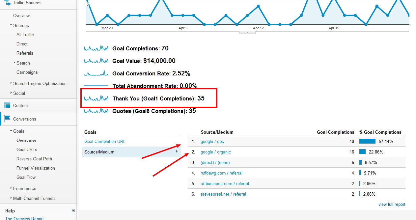The width and height of the screenshot is (416, 220).
Task: Click Total Abandonment Rate metric
Action: [155, 86]
